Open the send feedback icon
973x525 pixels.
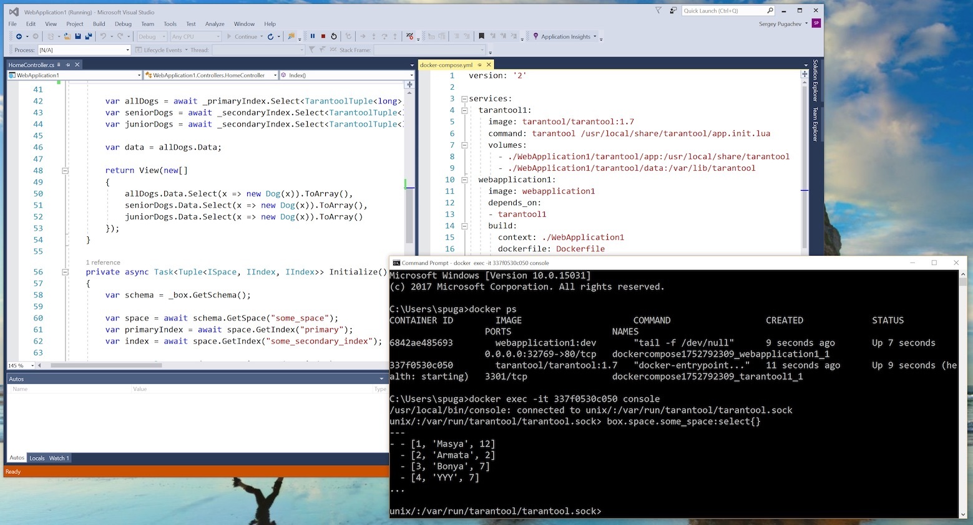coord(673,11)
